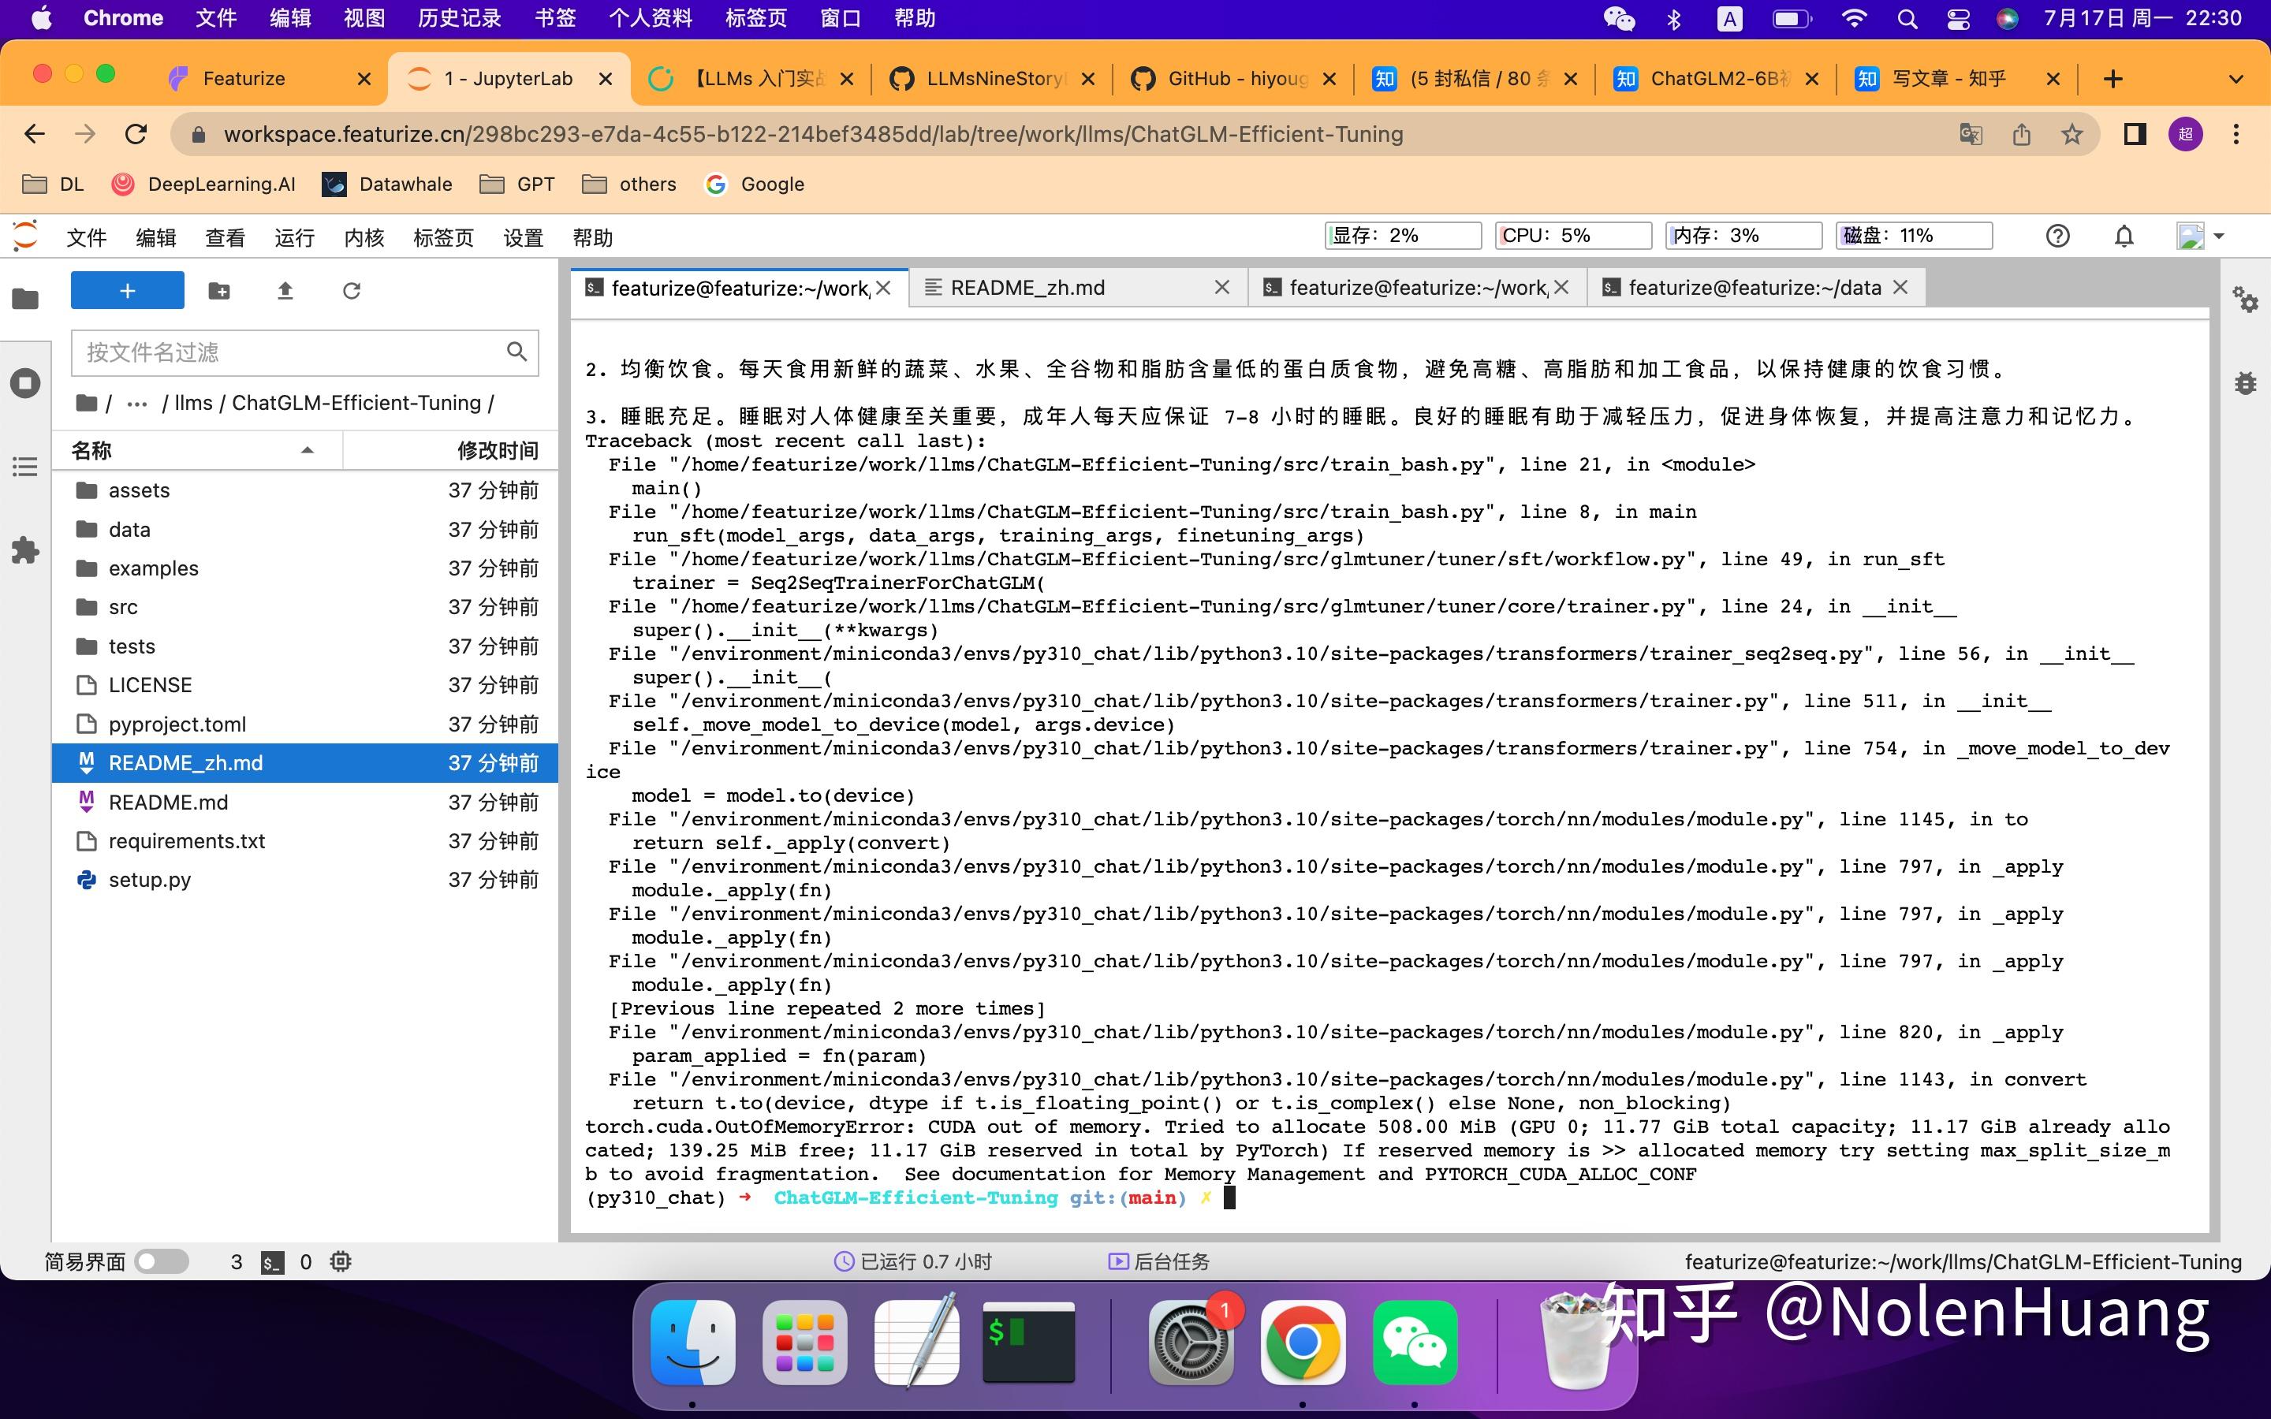
Task: Click the Chrome share page icon
Action: (x=2021, y=134)
